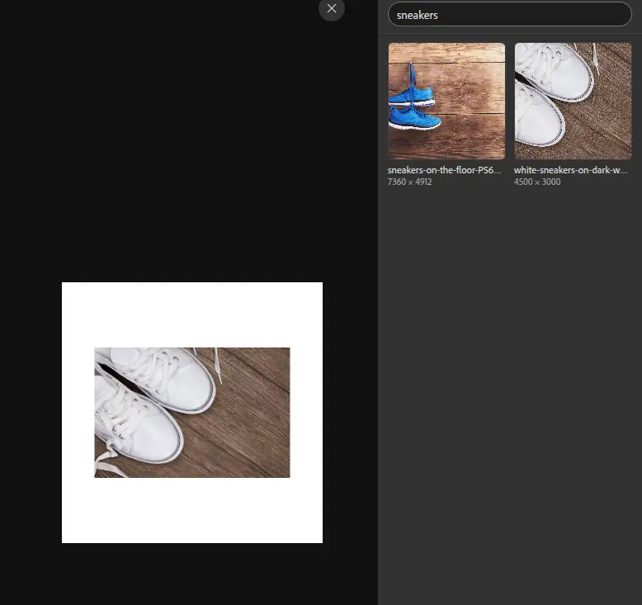Click the 4500 × 3000 dimensions text
Viewport: 642px width, 605px height.
pyautogui.click(x=536, y=182)
